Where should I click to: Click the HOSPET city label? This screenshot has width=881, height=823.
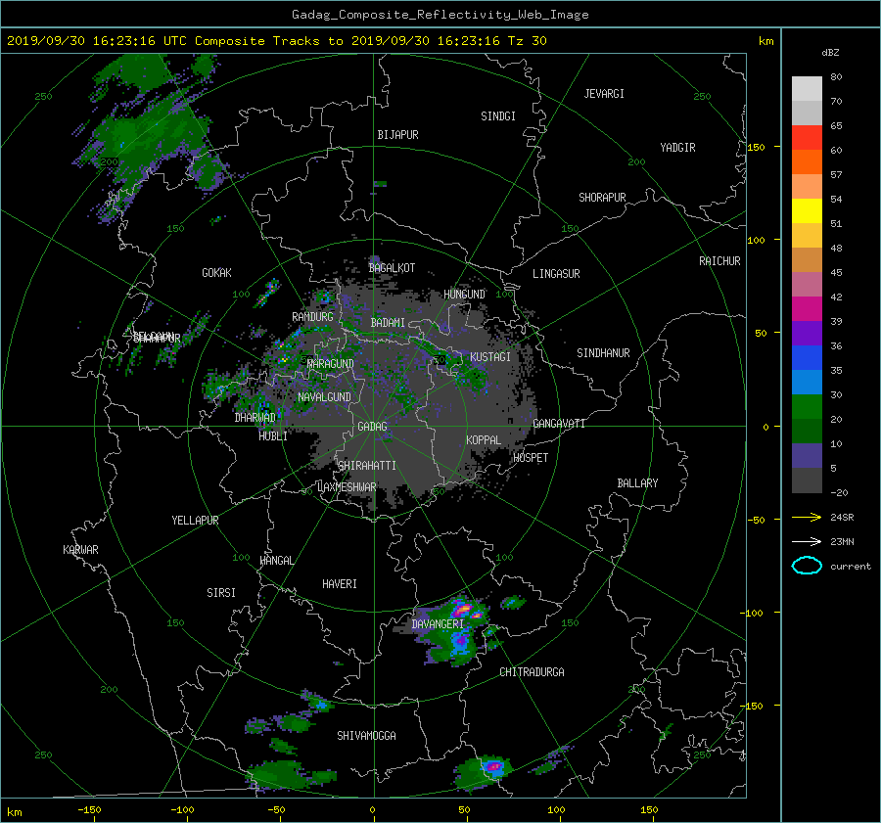tap(531, 458)
